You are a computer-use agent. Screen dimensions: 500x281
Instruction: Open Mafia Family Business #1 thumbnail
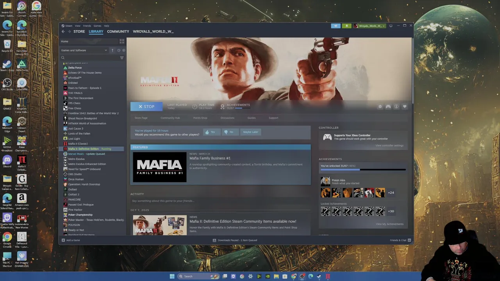pos(160,167)
